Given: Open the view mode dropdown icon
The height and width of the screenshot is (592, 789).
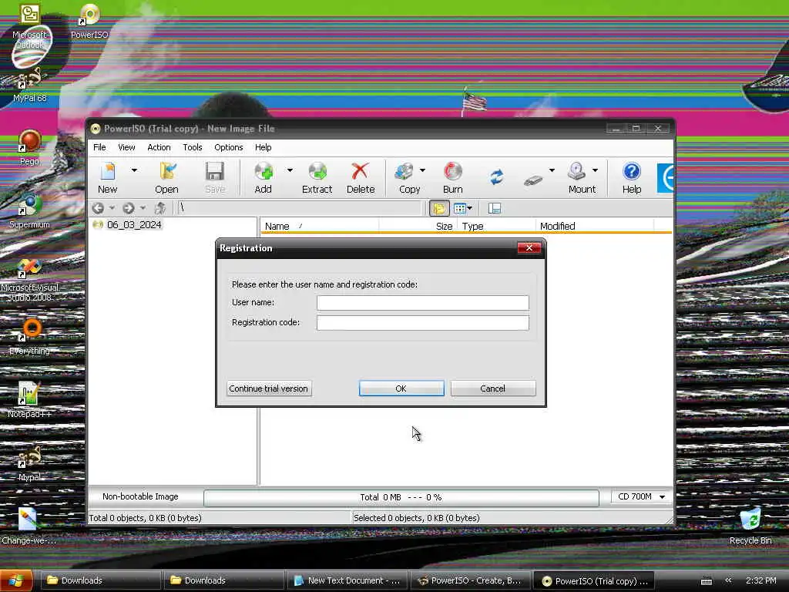Looking at the screenshot, I should click(x=463, y=208).
